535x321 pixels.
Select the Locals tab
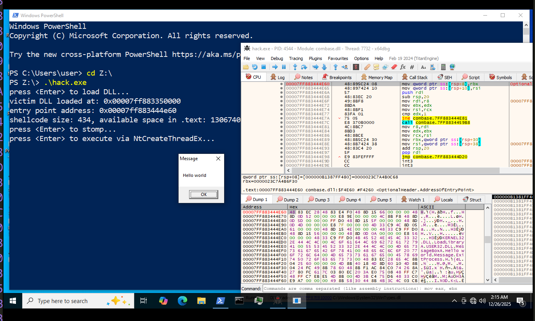coord(443,199)
